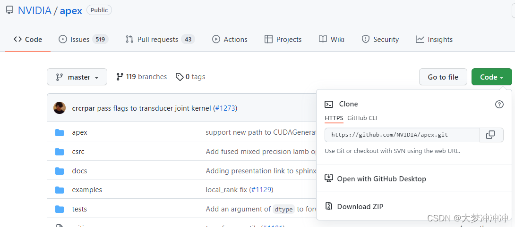This screenshot has height=227, width=515.
Task: Click the docs folder icon
Action: [x=60, y=170]
